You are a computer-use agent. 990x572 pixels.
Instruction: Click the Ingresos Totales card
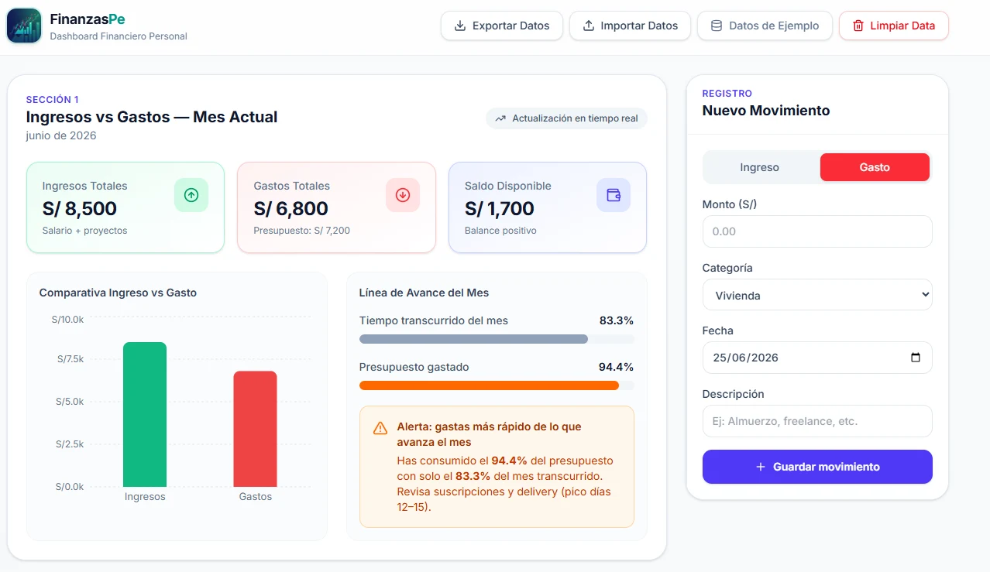click(x=125, y=207)
